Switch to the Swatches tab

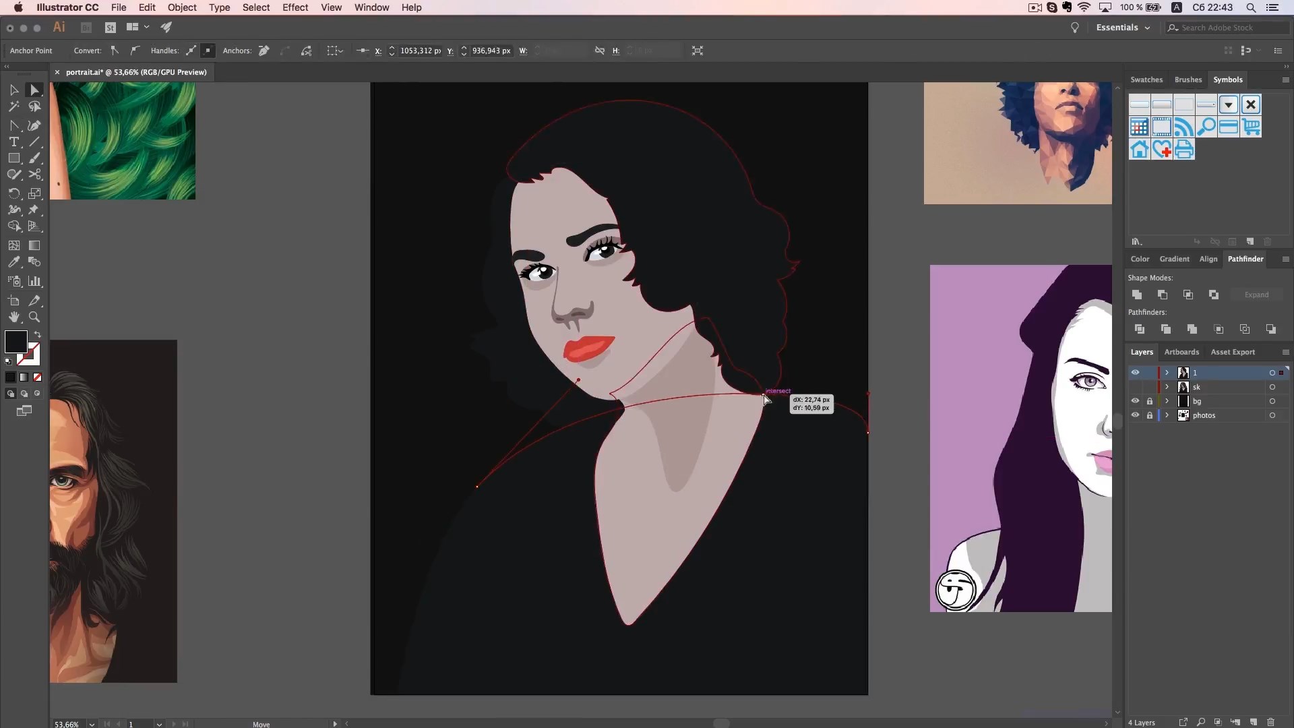click(1146, 80)
